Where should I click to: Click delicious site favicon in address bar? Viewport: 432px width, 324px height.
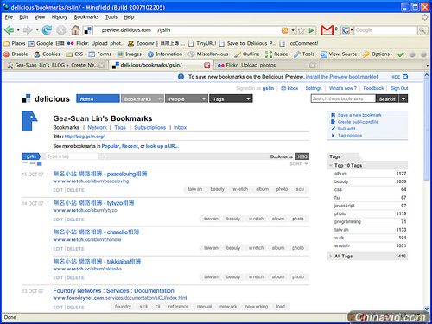pyautogui.click(x=88, y=30)
